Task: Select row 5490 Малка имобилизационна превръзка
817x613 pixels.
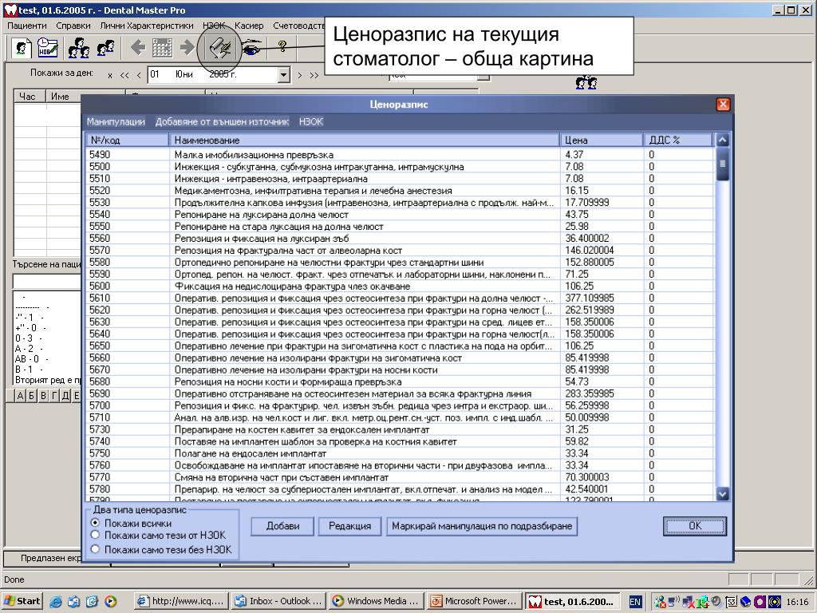Action: point(401,154)
